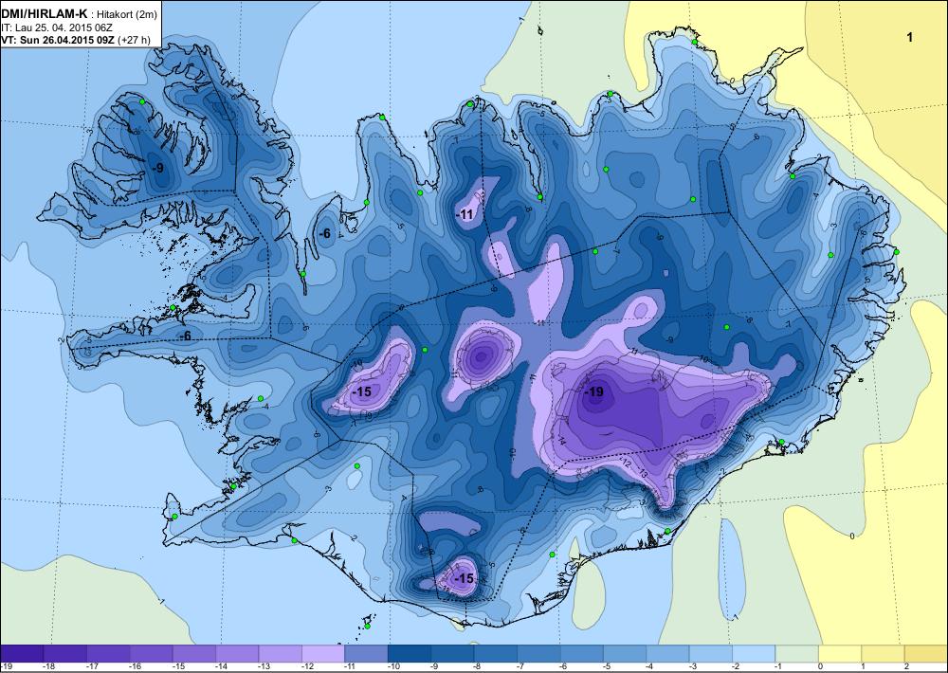The image size is (948, 673).
Task: Click the -18 tick label on the legend scale
Action: tap(47, 667)
